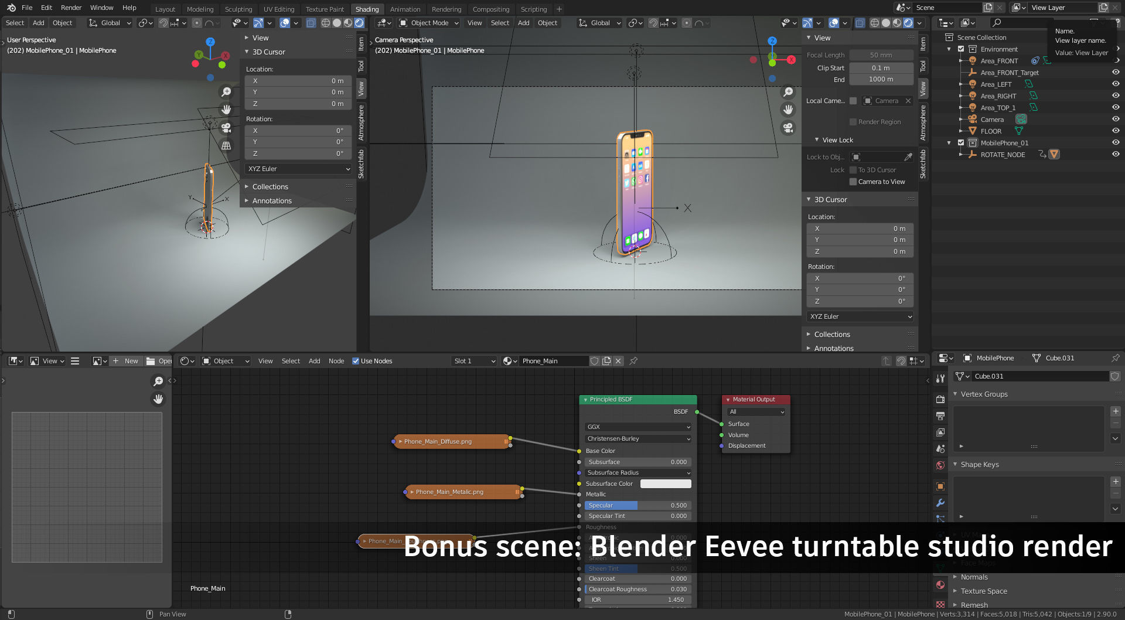Open the Render menu
The height and width of the screenshot is (620, 1125).
[71, 8]
